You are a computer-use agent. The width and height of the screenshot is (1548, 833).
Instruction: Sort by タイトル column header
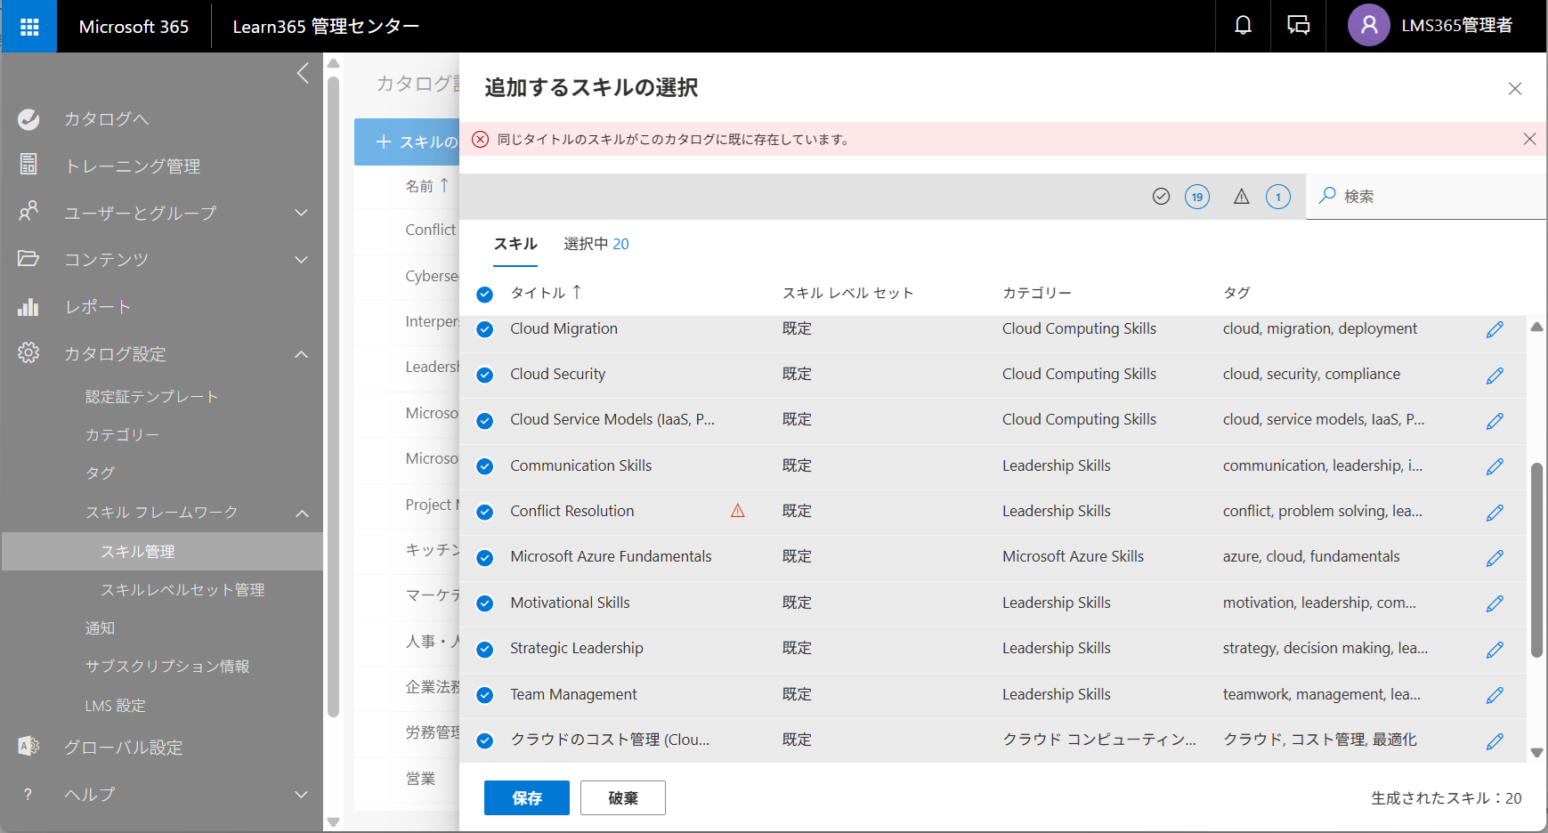tap(546, 293)
